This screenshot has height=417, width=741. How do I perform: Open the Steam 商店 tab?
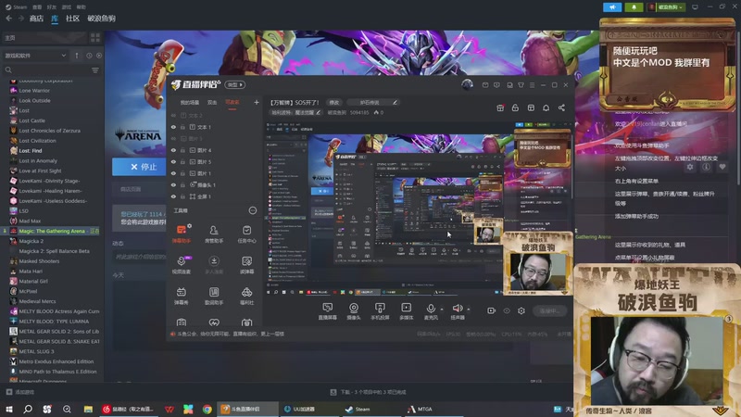point(36,19)
